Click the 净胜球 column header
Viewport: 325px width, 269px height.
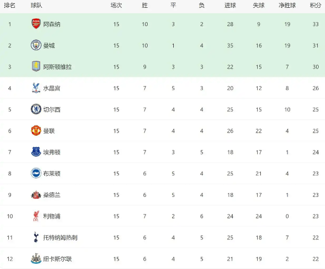(x=287, y=5)
